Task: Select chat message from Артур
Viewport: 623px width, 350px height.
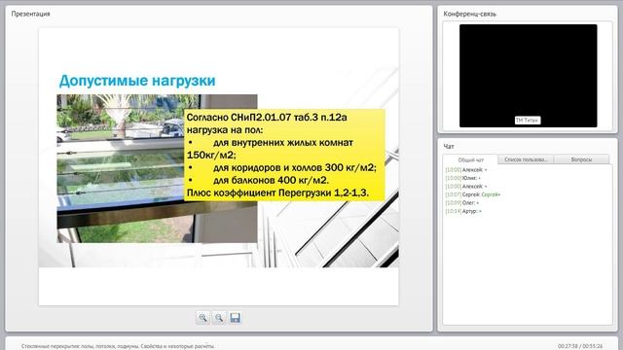Action: point(463,212)
